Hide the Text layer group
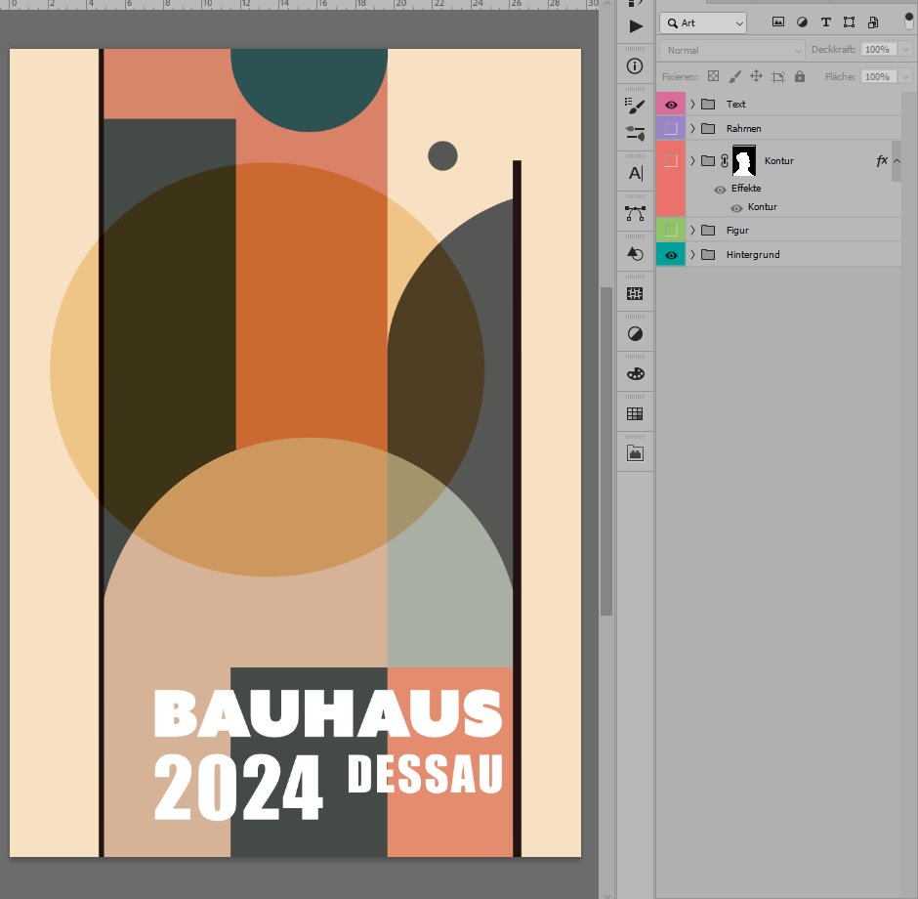 (671, 105)
